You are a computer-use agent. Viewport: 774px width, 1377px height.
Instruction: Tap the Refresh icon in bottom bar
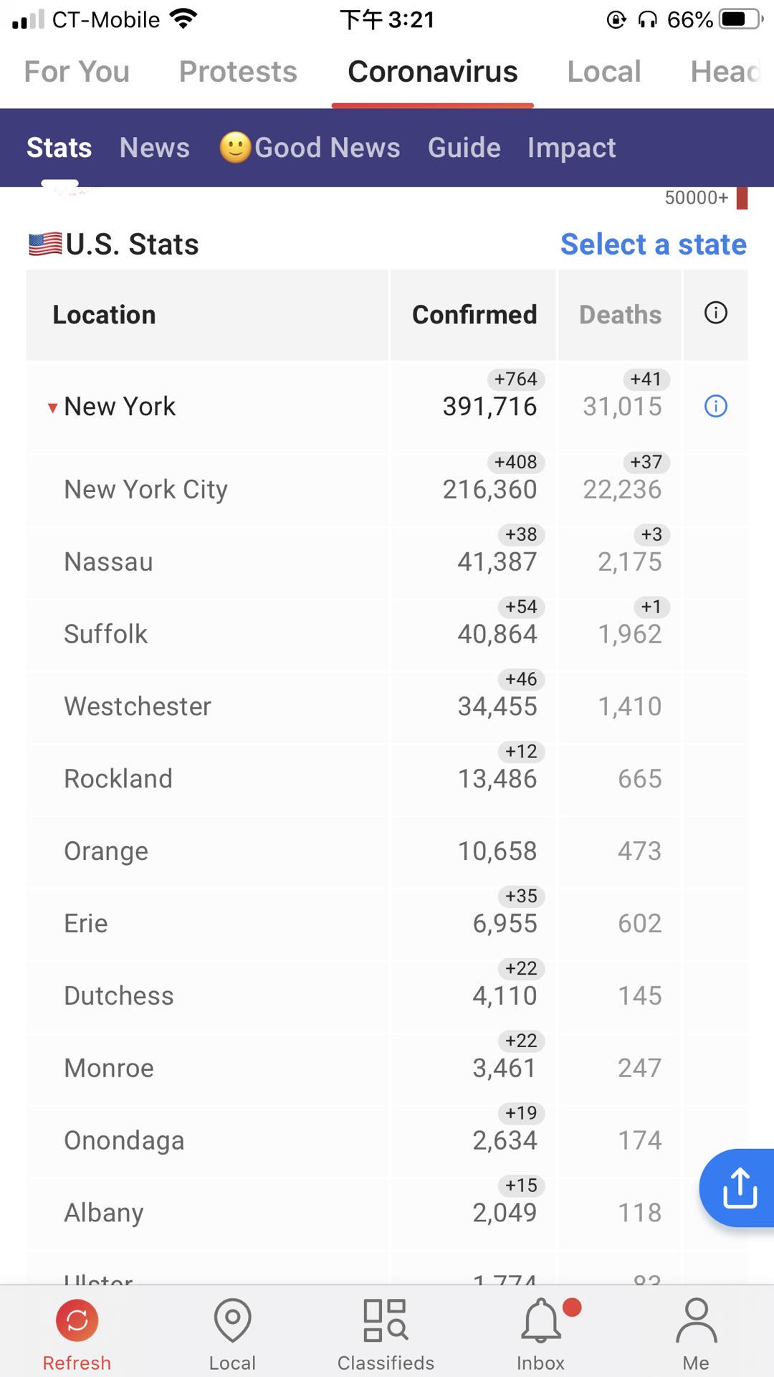tap(77, 1320)
